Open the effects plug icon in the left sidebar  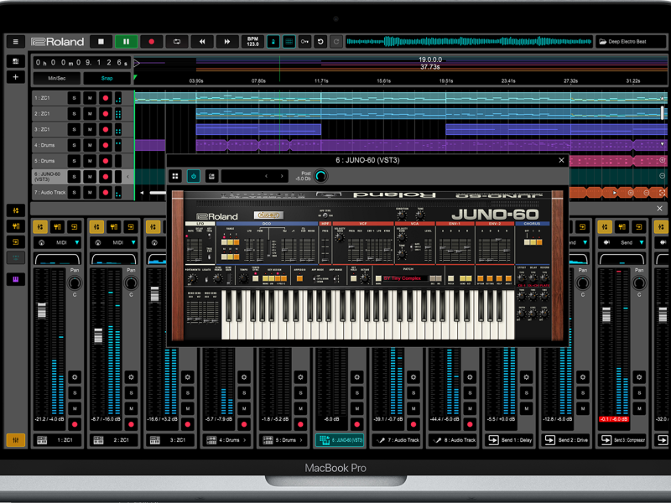pyautogui.click(x=15, y=226)
